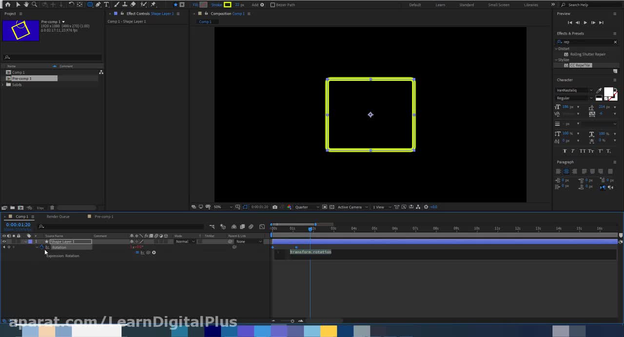Select the Eraser tool
The height and width of the screenshot is (337, 624).
click(133, 4)
